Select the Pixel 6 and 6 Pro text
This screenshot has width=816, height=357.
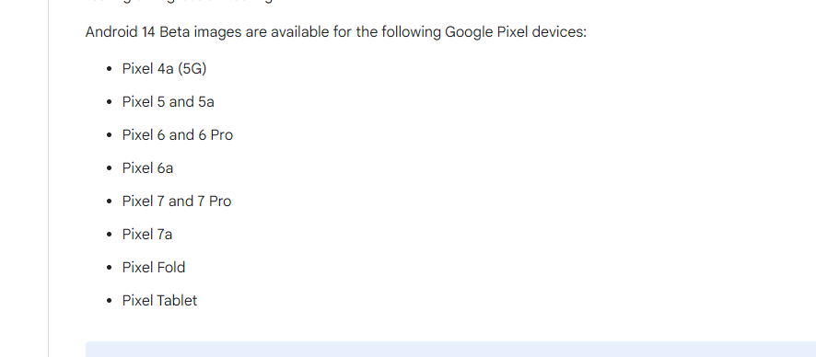point(178,135)
